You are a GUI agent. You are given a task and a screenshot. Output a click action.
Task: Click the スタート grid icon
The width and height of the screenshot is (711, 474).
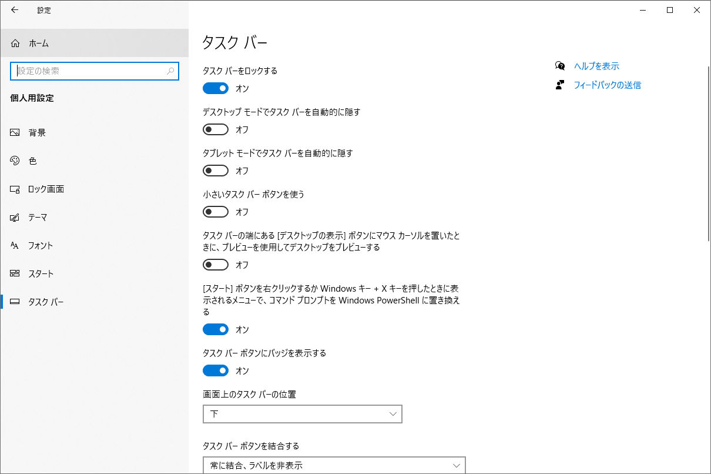(x=15, y=274)
